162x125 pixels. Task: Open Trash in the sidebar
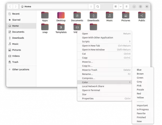coord(21,62)
